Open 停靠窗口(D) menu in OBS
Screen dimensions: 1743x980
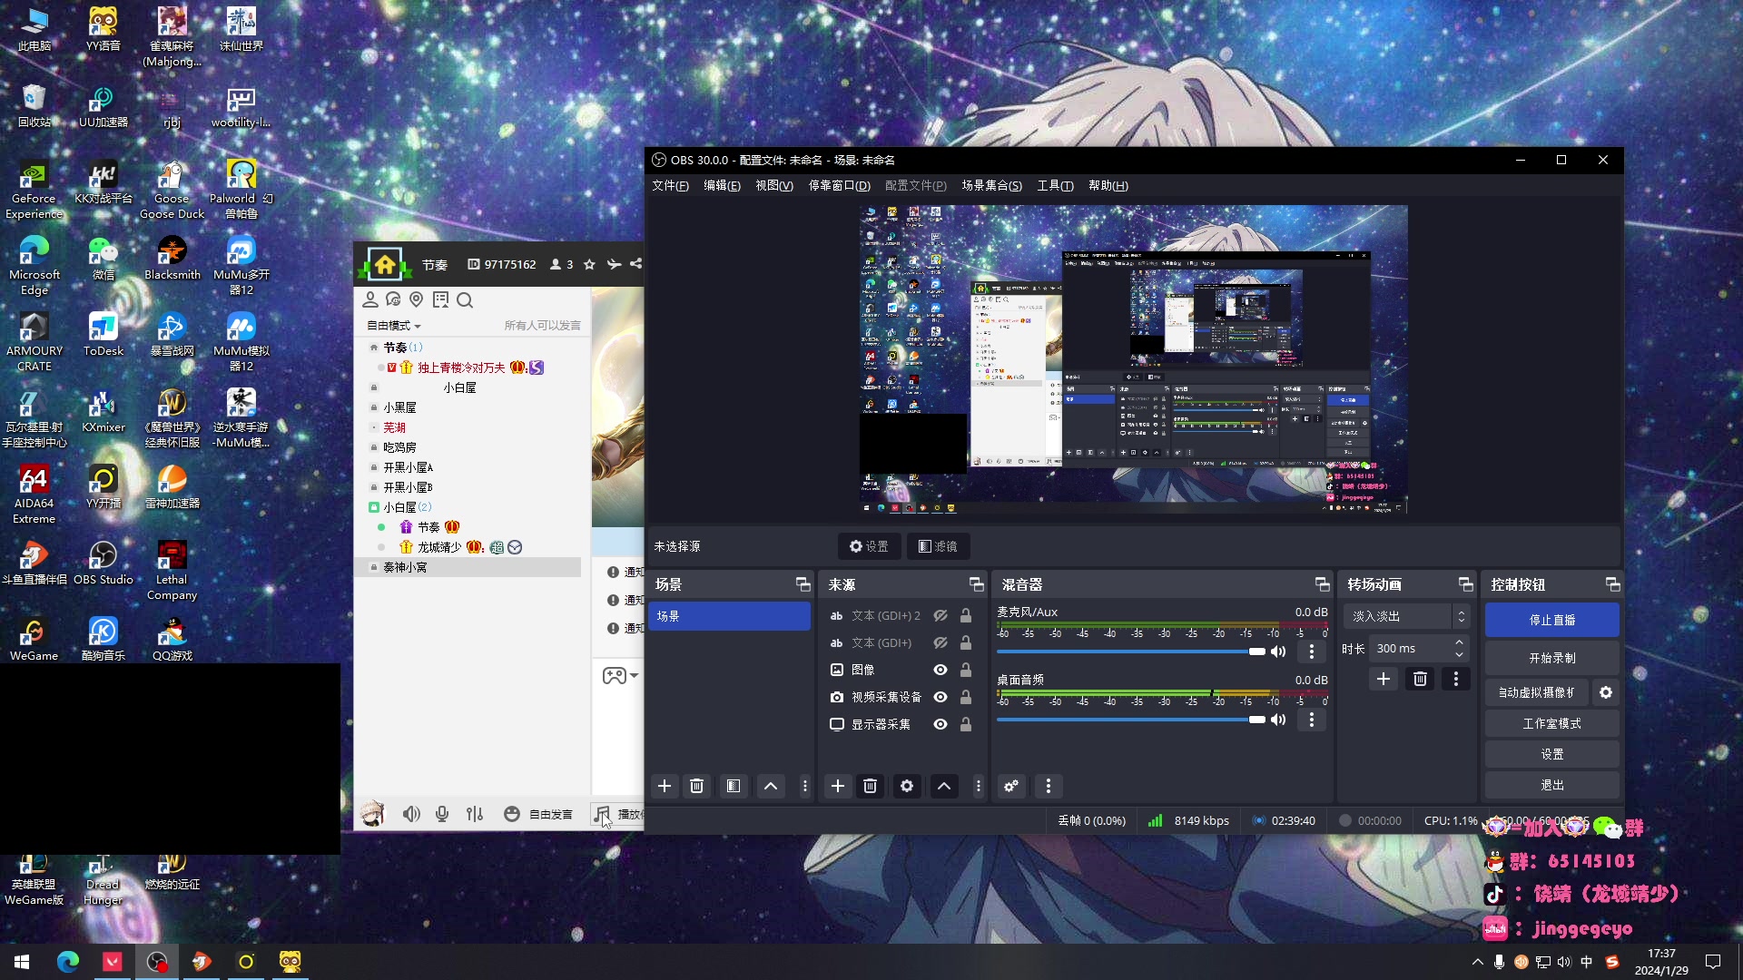840,185
